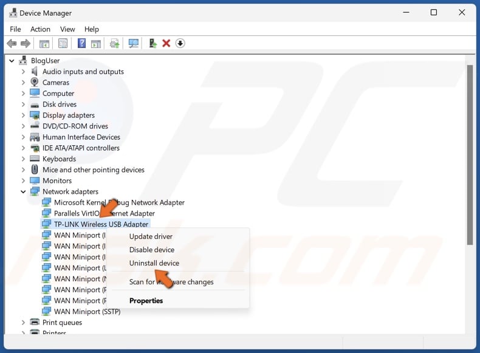Image resolution: width=480 pixels, height=353 pixels.
Task: Expand the Computer category
Action: [23, 94]
